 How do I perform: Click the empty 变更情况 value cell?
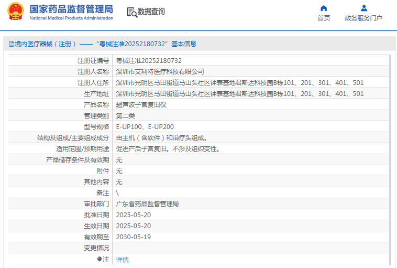point(251,248)
